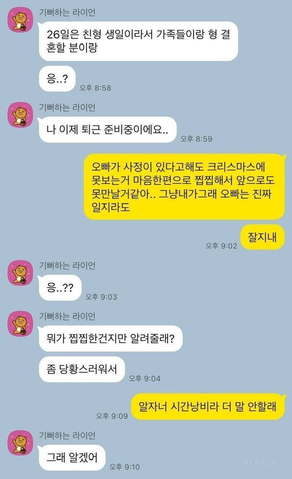Select 나 이제 퇴근 준비중이에요 bubble
Image resolution: width=292 pixels, height=479 pixels.
(x=107, y=130)
